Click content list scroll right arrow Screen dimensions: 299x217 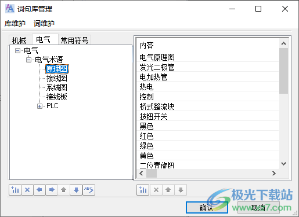coord(274,173)
